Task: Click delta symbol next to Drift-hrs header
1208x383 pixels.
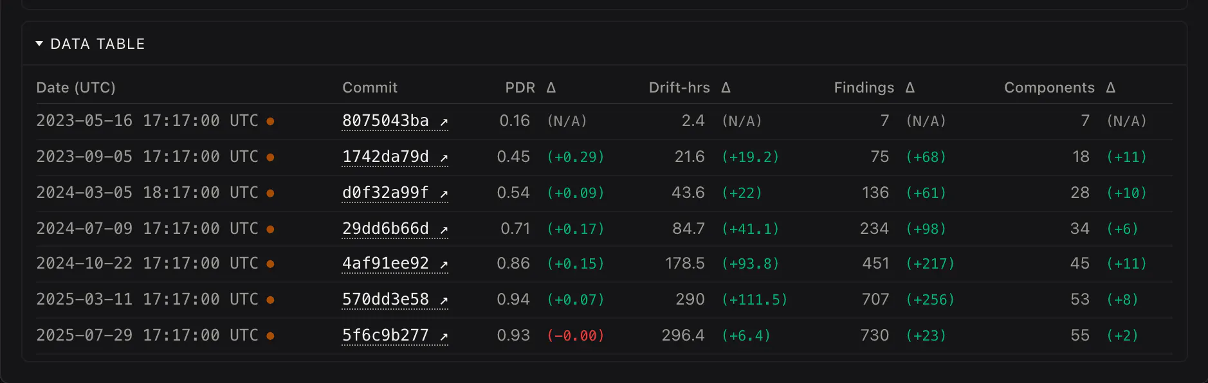Action: pos(726,87)
